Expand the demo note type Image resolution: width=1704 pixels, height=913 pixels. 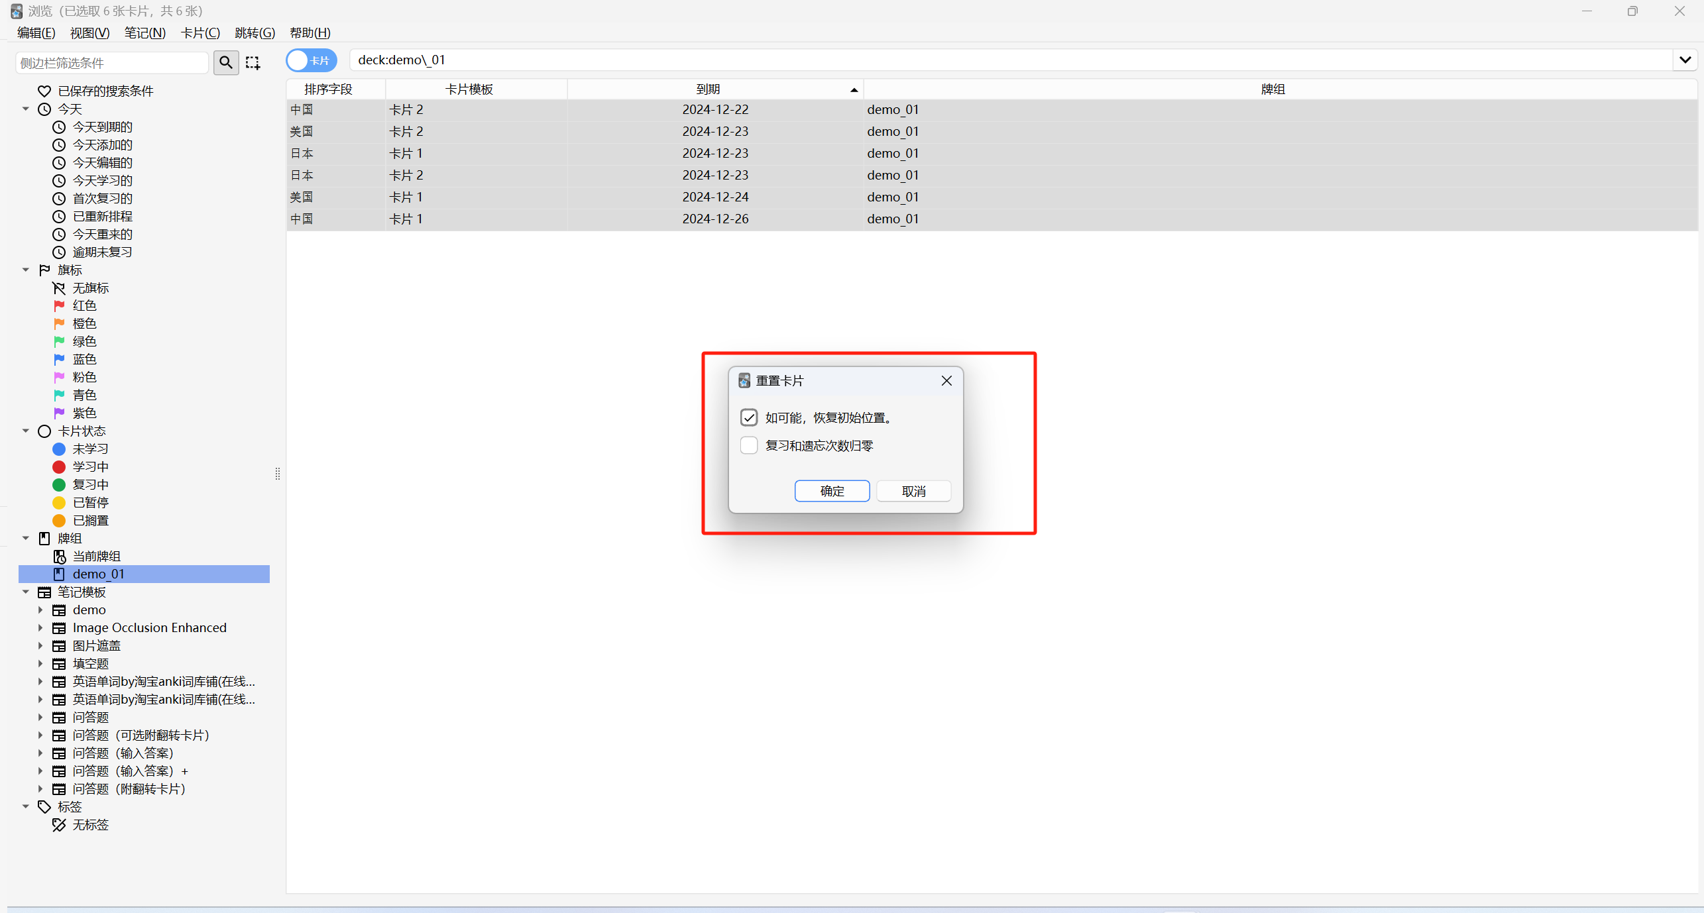(x=40, y=610)
